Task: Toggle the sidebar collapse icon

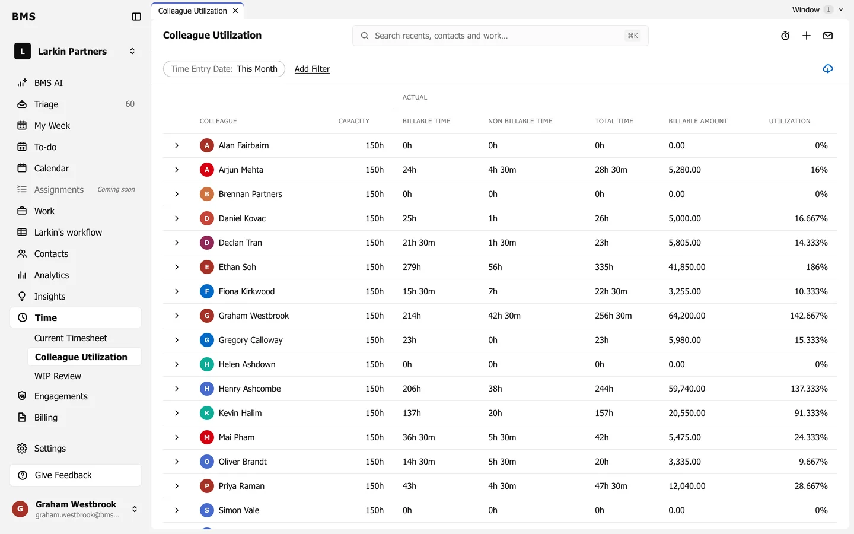Action: pos(136,17)
